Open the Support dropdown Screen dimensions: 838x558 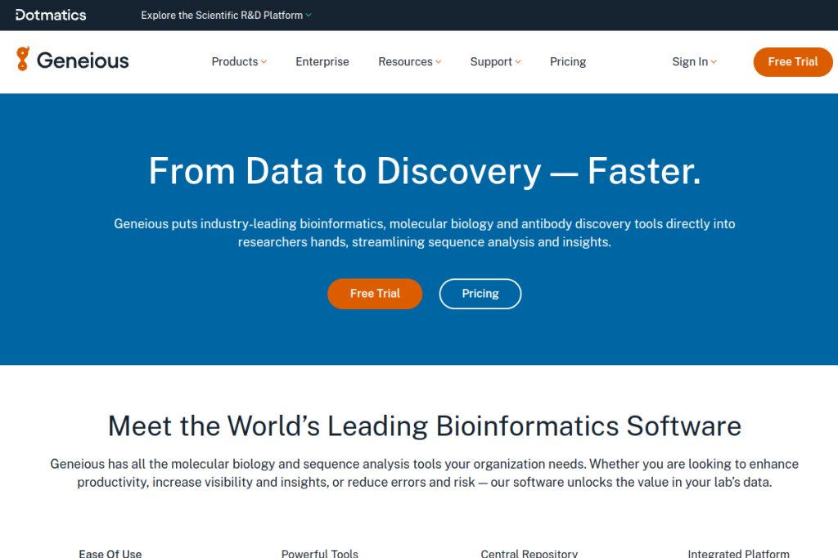tap(495, 61)
